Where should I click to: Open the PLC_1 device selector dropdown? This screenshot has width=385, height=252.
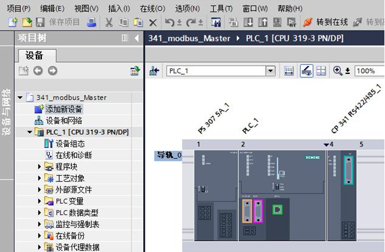(270, 71)
